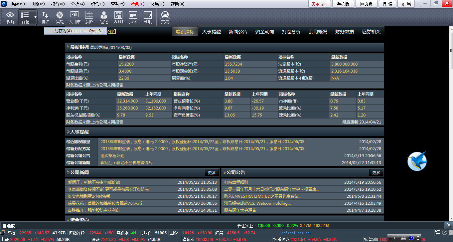Collapse the 大事提醒 section header arrow
Image resolution: width=453 pixels, height=242 pixels.
68,132
